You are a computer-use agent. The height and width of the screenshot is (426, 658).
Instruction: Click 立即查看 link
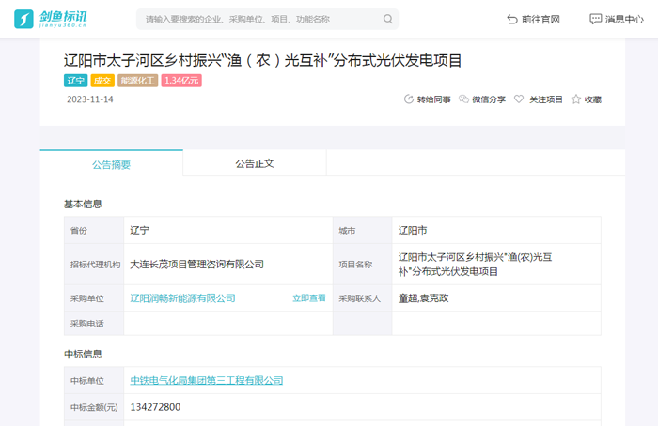(x=309, y=298)
